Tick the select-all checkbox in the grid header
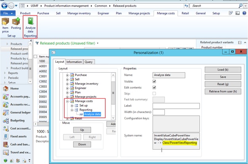 click(36, 57)
